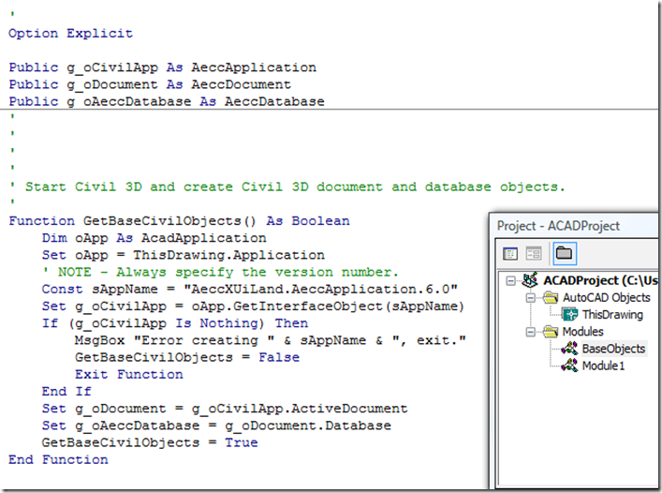The height and width of the screenshot is (493, 662).
Task: Click 'AeccDatabase' type in third Public line
Action: [274, 102]
